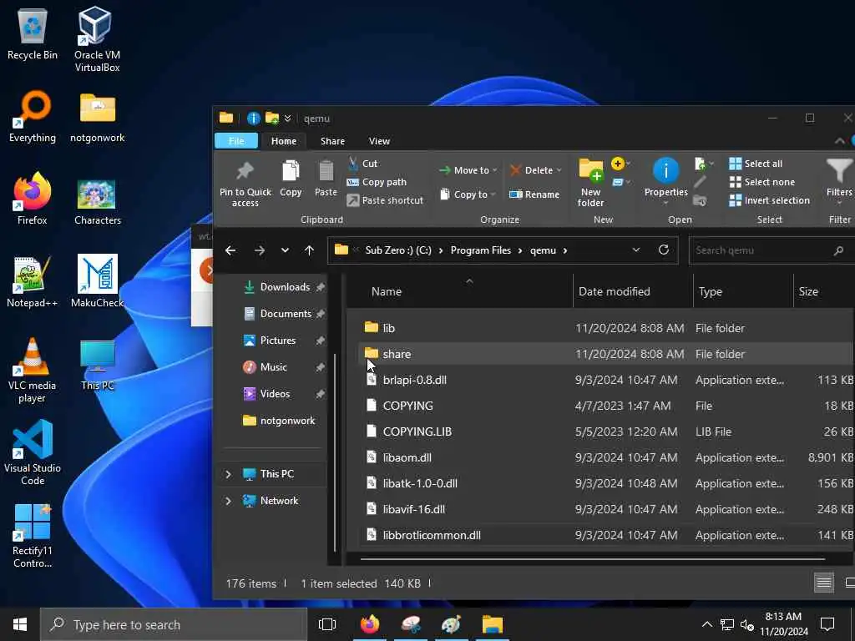Viewport: 855px width, 641px height.
Task: Select the COPYING.LIB file
Action: 605,432
